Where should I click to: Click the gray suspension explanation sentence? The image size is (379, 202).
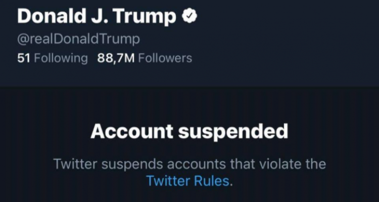click(x=189, y=164)
